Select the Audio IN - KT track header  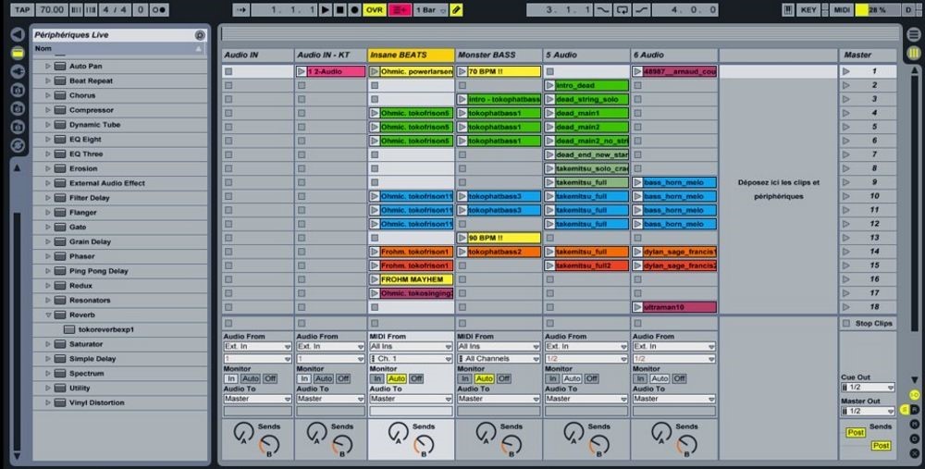[x=330, y=55]
